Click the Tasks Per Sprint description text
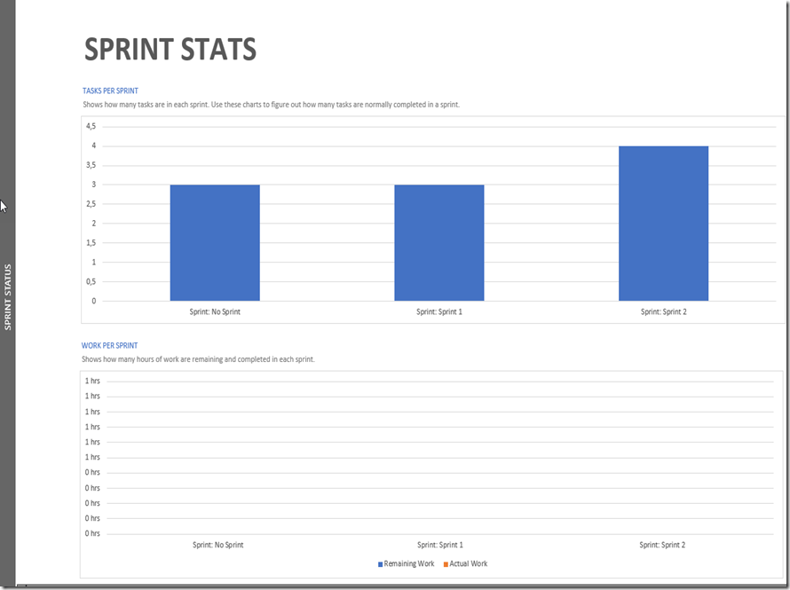Screen dimensions: 790x590 tap(270, 105)
